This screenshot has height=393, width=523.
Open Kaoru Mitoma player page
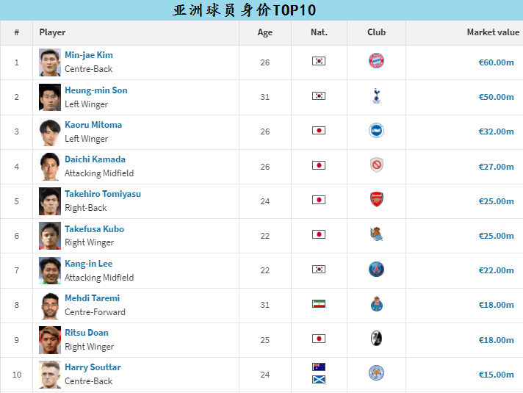coord(93,125)
